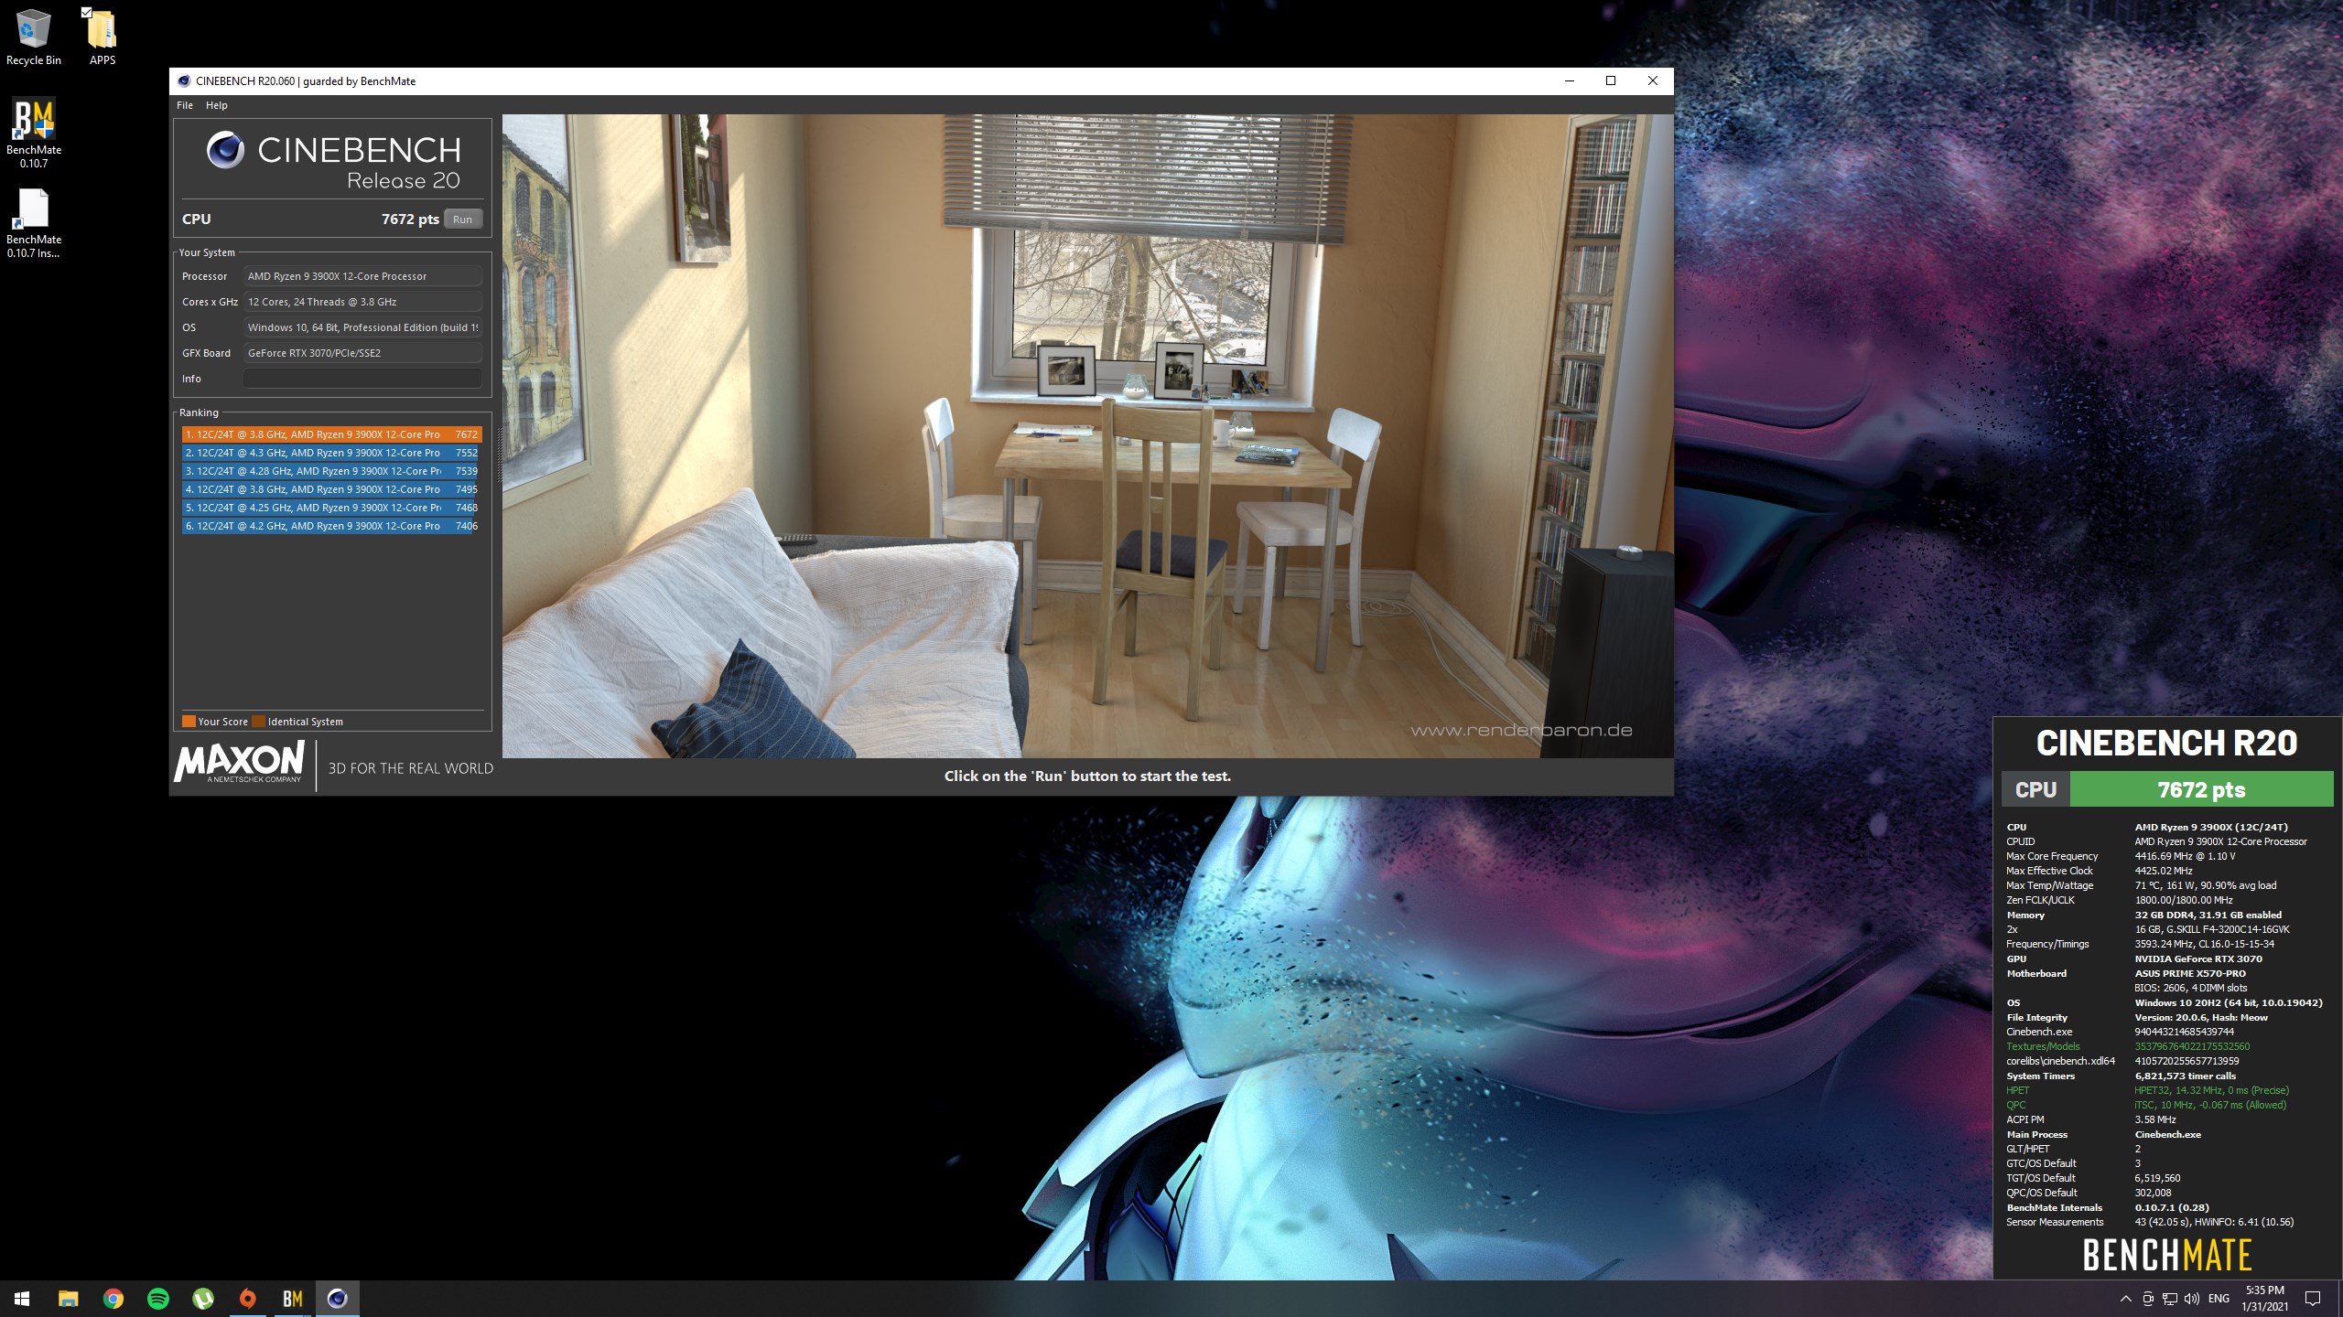
Task: Select the BenchMate 0.10.7 Ins... file icon
Action: (34, 223)
